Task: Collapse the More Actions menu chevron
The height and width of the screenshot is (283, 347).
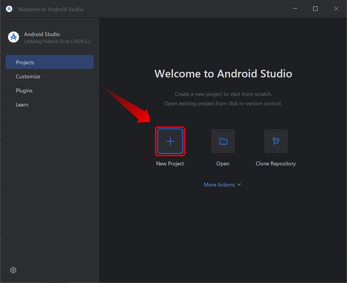Action: point(239,184)
